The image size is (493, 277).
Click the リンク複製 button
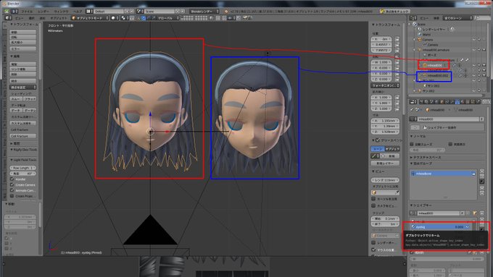click(x=23, y=69)
